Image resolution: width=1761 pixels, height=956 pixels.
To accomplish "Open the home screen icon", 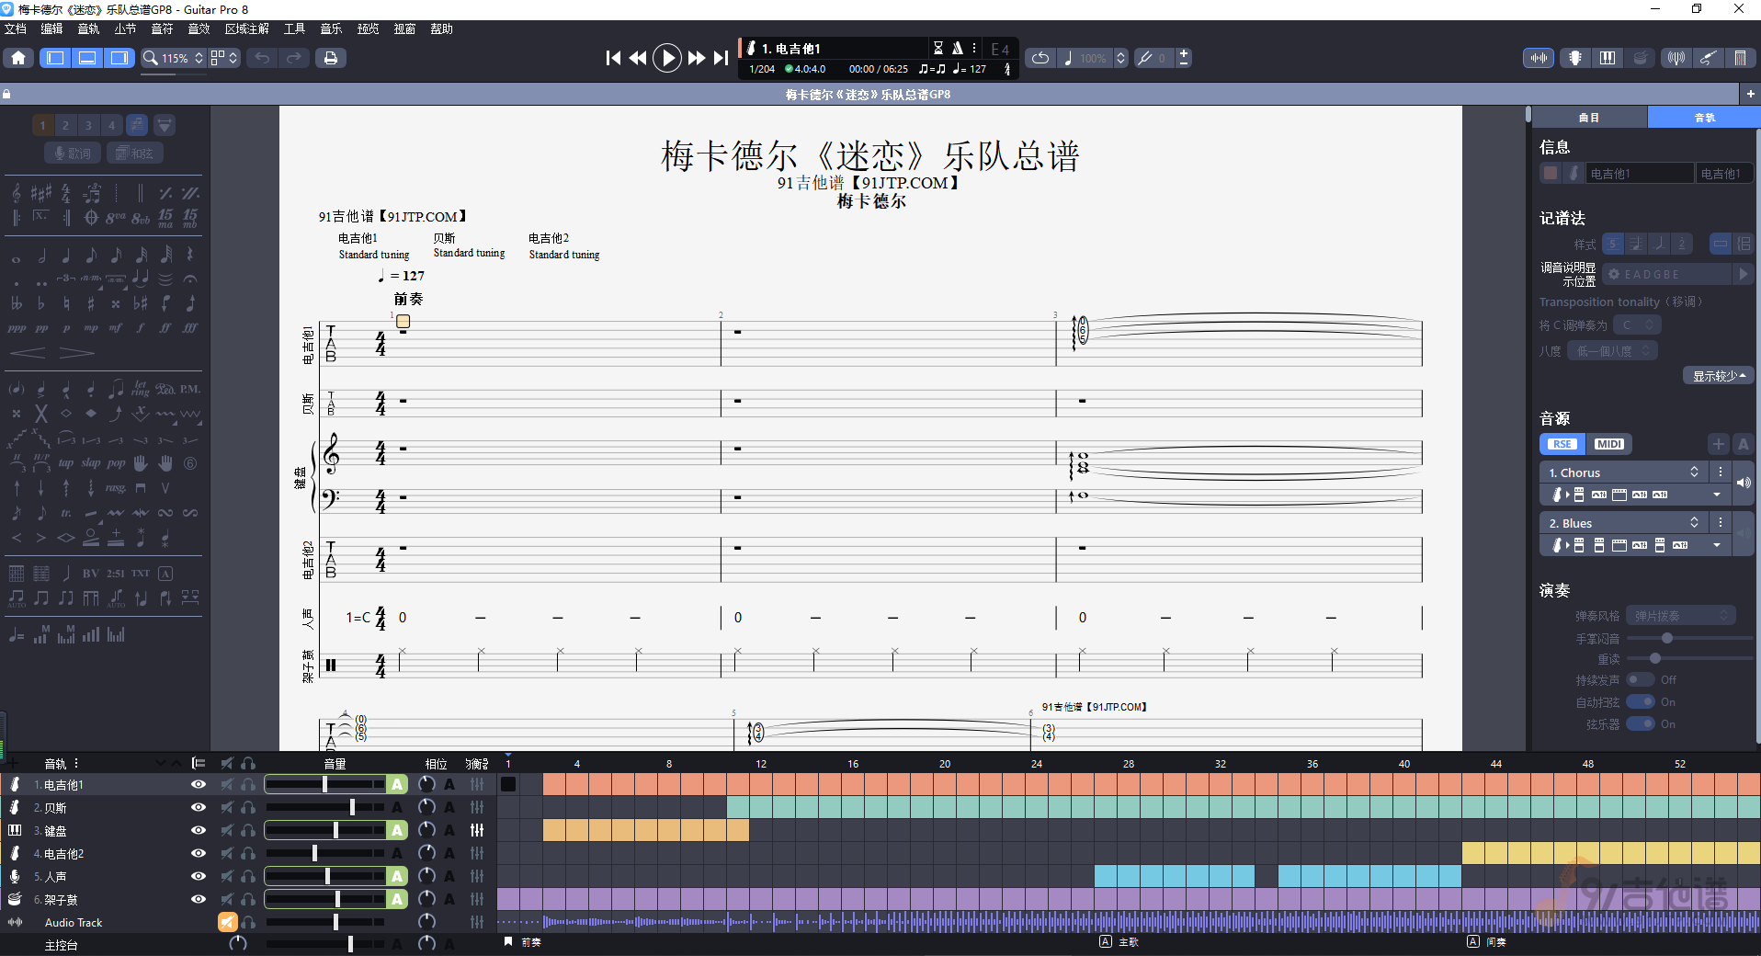I will tap(18, 58).
